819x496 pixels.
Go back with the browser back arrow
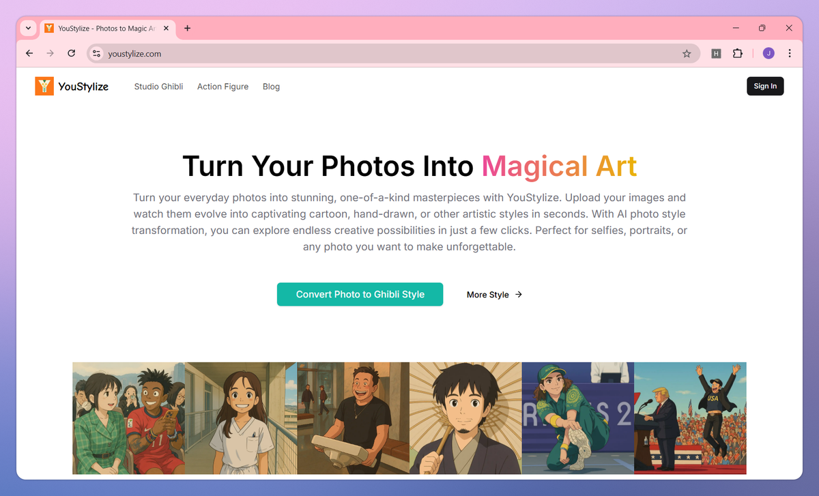(29, 53)
